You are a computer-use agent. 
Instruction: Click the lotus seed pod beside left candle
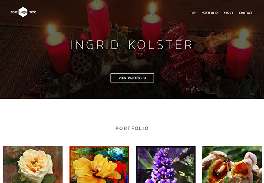coord(81,63)
